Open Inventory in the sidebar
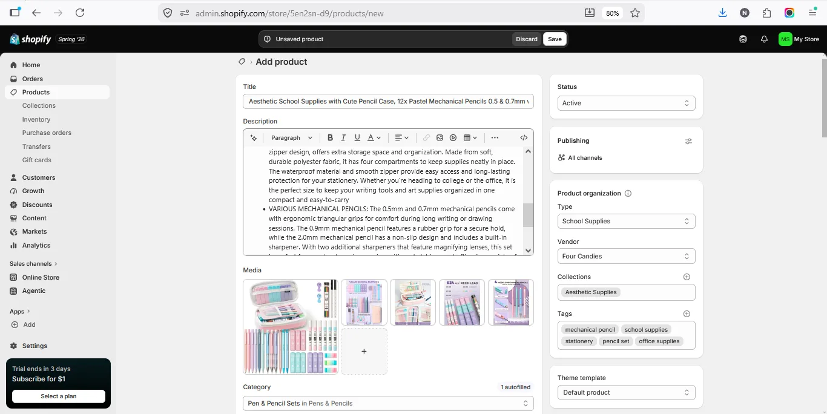827x414 pixels. tap(36, 119)
